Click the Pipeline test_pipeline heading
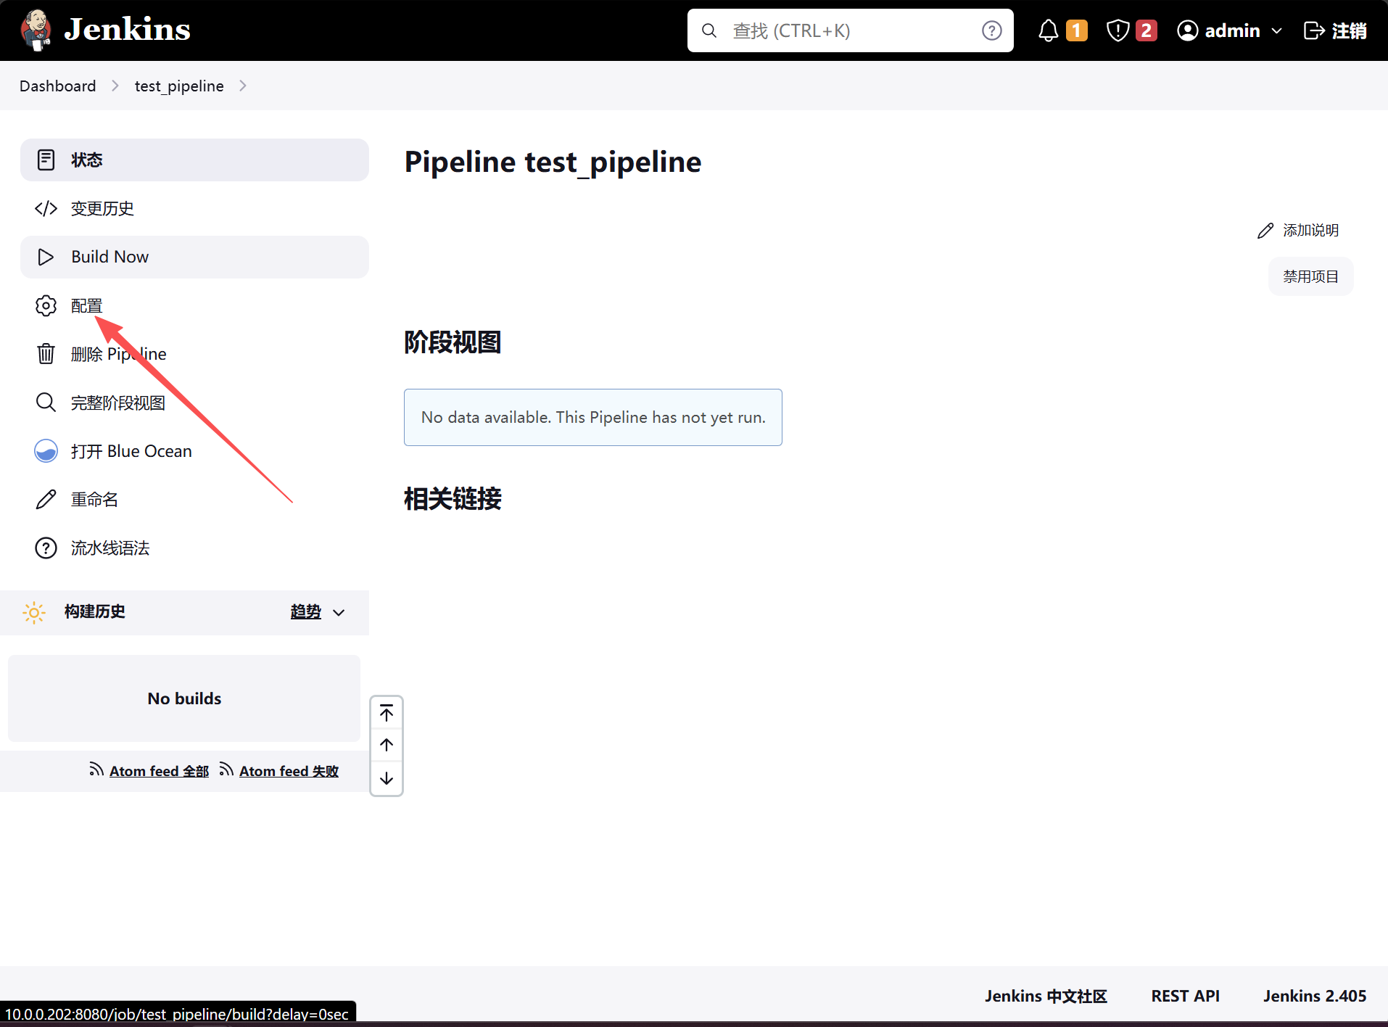The image size is (1388, 1027). tap(553, 162)
